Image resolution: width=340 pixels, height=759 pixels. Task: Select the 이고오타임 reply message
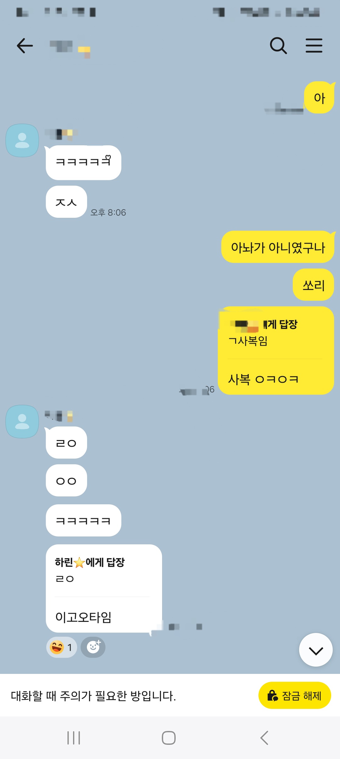pyautogui.click(x=104, y=588)
